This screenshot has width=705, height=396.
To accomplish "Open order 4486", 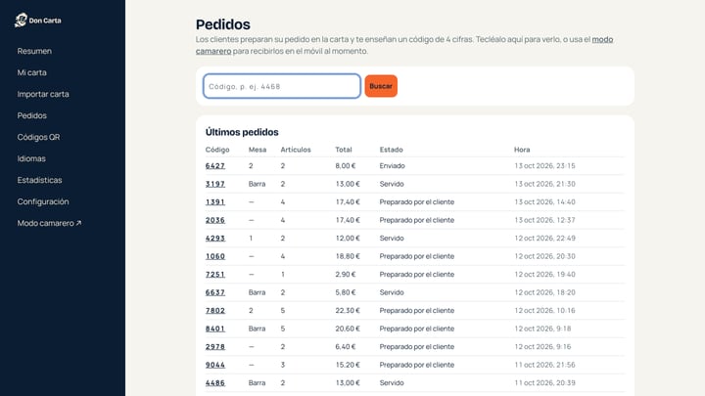I will click(214, 383).
